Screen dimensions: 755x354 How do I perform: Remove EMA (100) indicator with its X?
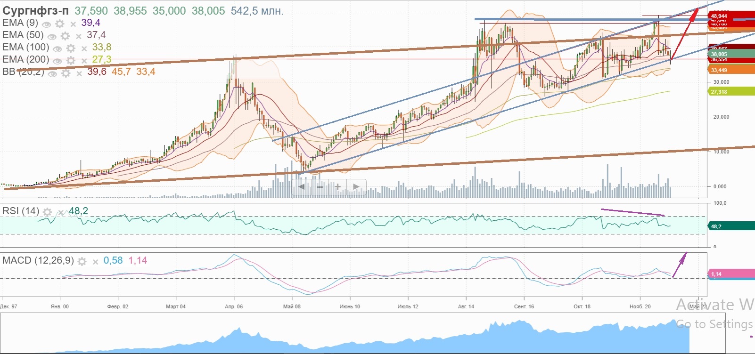(84, 48)
